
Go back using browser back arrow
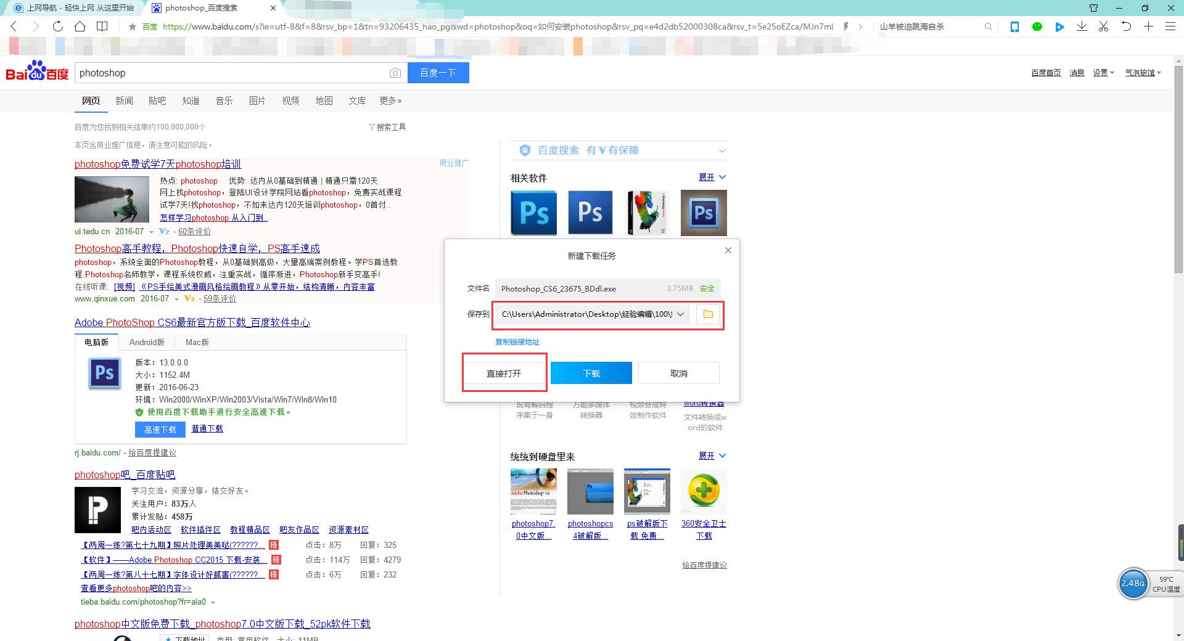(14, 27)
